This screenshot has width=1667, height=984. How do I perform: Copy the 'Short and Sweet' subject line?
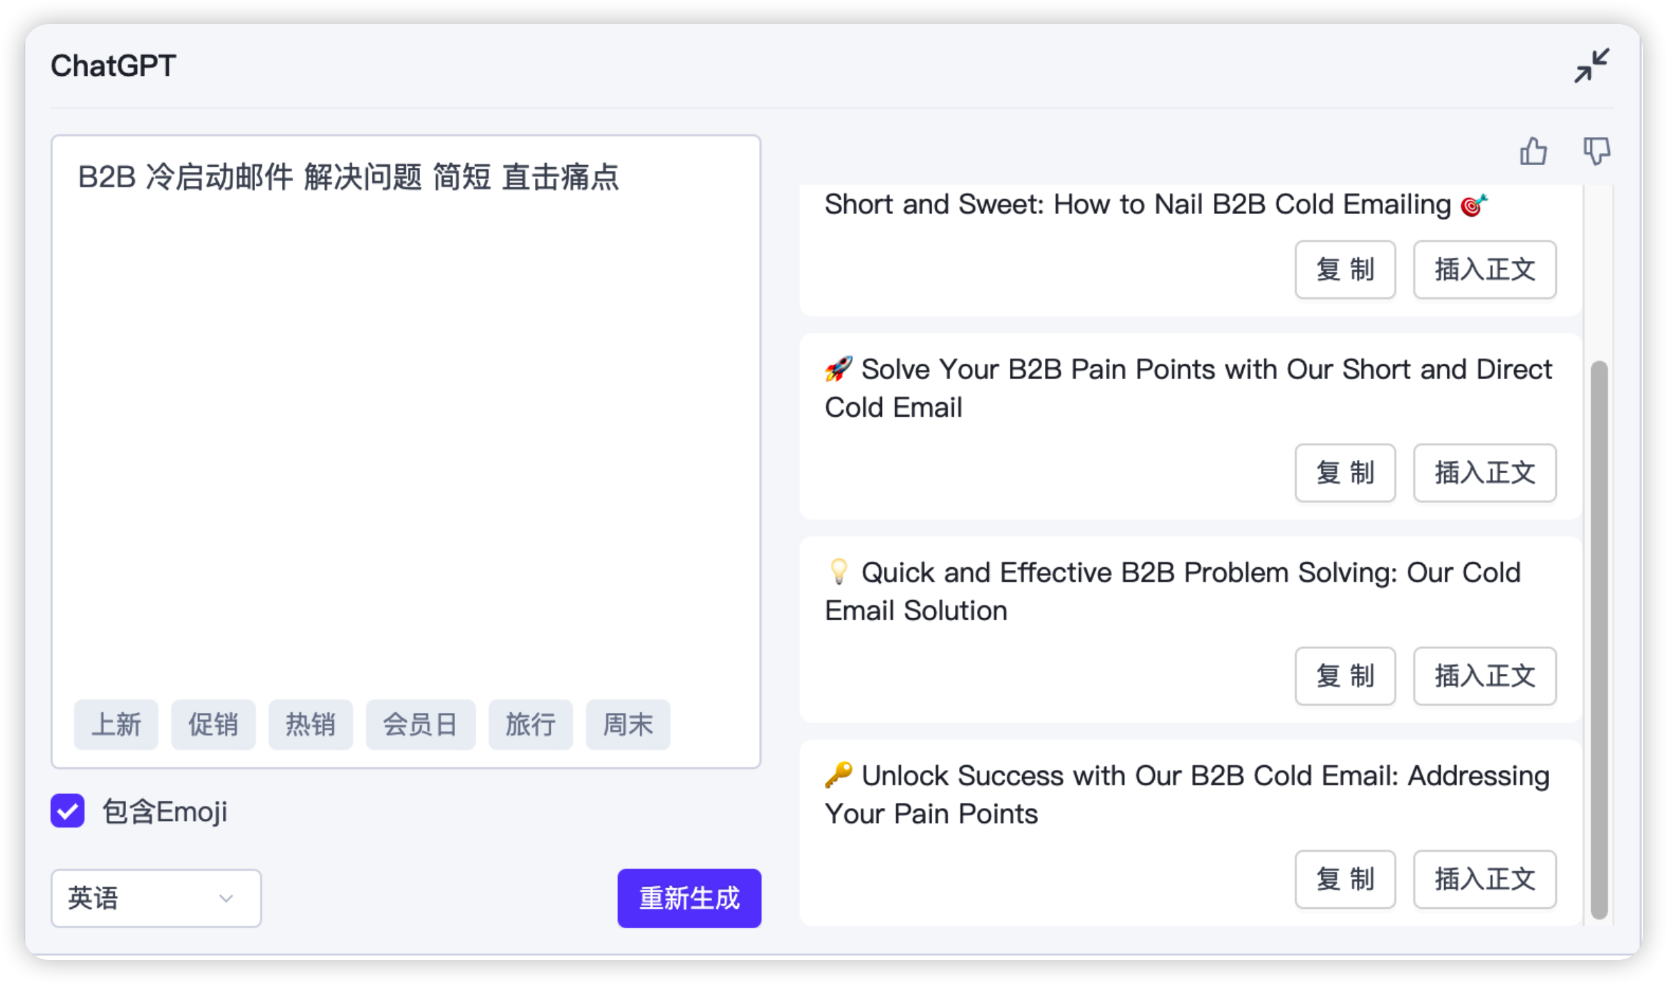click(x=1345, y=269)
